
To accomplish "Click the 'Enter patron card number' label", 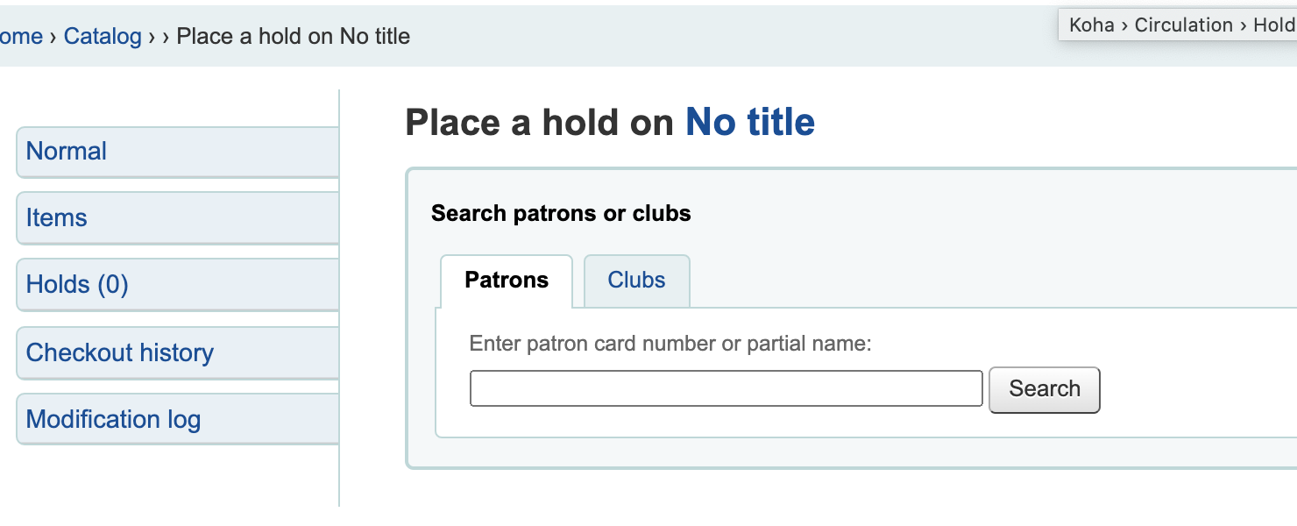I will (x=670, y=343).
